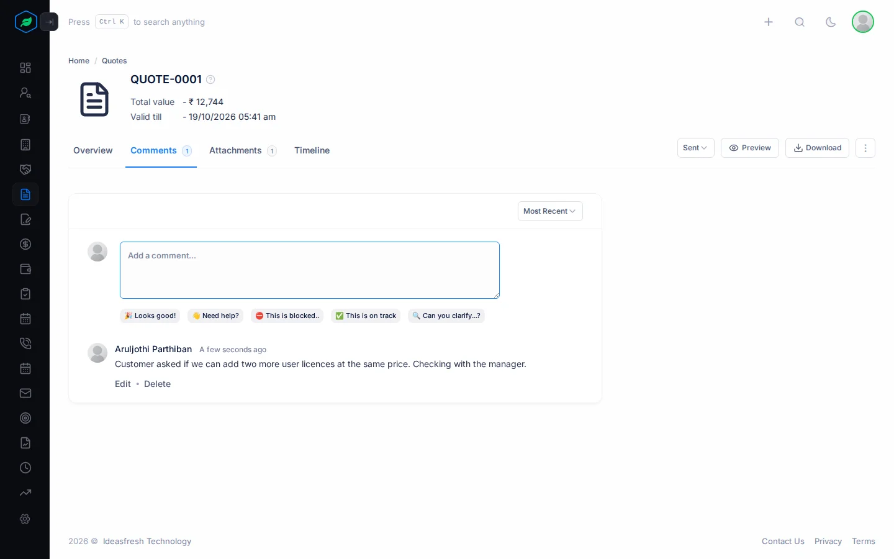Open the target goals icon in sidebar
894x559 pixels.
25,418
